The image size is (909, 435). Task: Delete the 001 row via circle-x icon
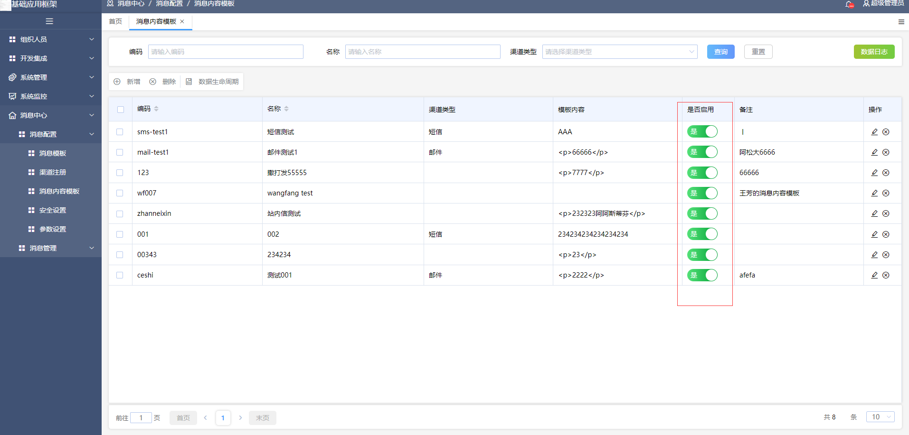[x=886, y=234]
